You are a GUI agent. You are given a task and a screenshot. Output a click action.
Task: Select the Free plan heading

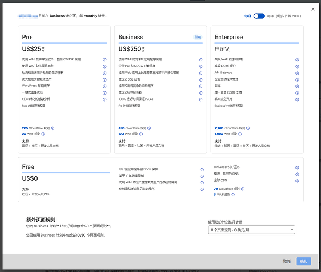pyautogui.click(x=28, y=167)
